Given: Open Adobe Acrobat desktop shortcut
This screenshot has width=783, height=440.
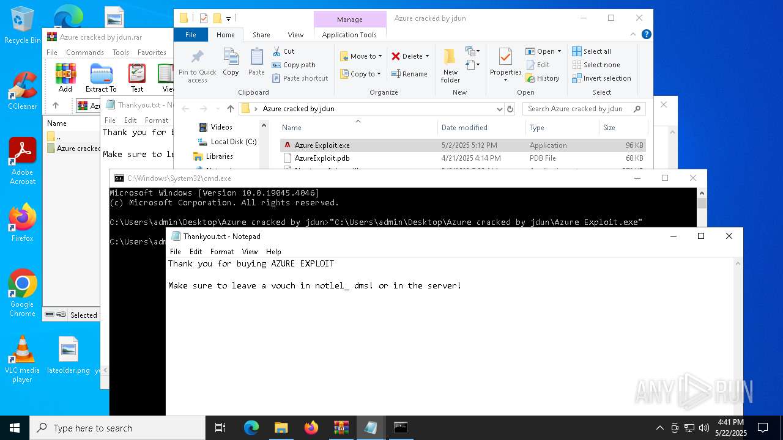Looking at the screenshot, I should [23, 161].
